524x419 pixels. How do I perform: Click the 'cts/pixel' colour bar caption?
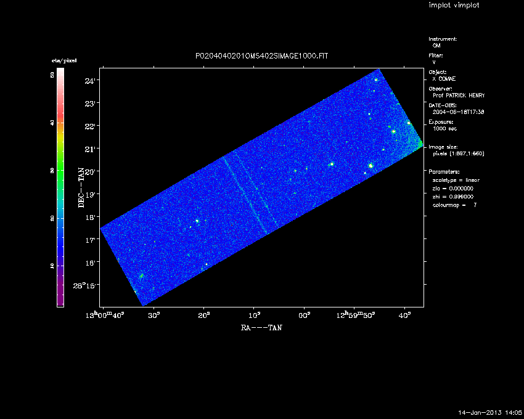click(x=64, y=60)
